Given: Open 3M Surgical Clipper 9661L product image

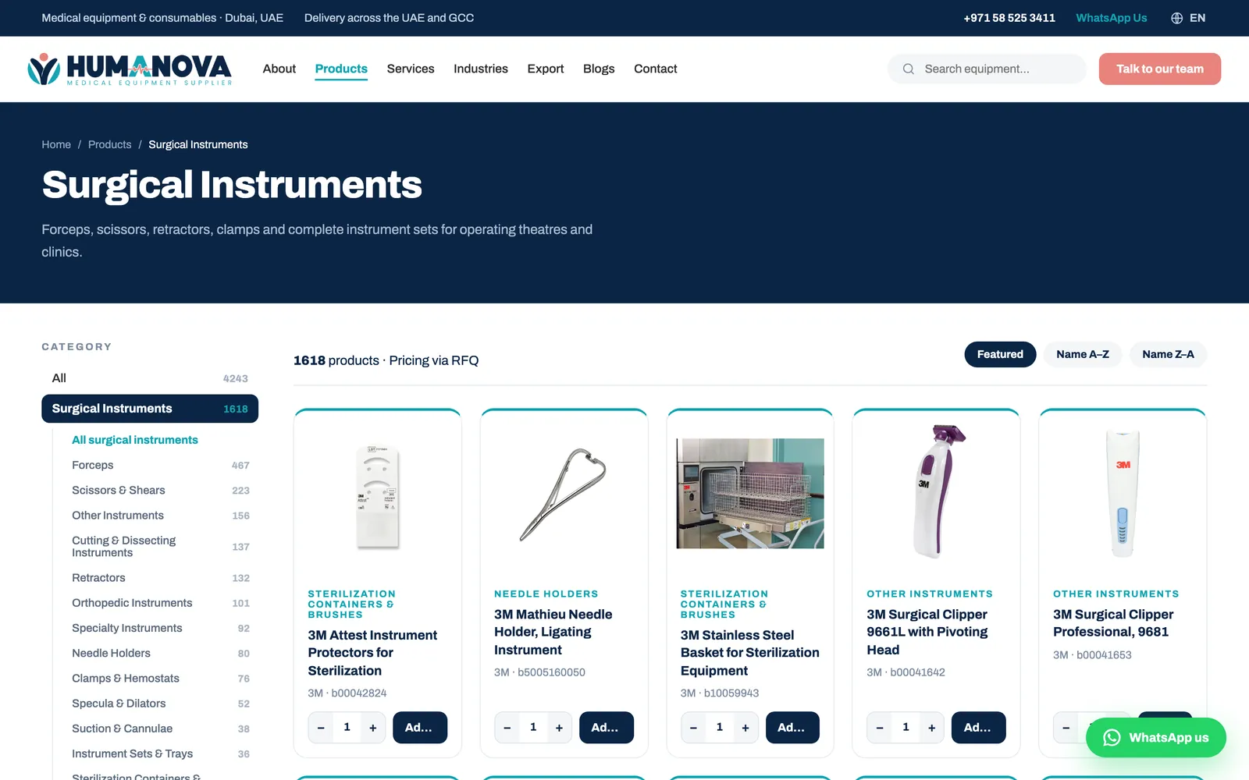Looking at the screenshot, I should pos(937,493).
